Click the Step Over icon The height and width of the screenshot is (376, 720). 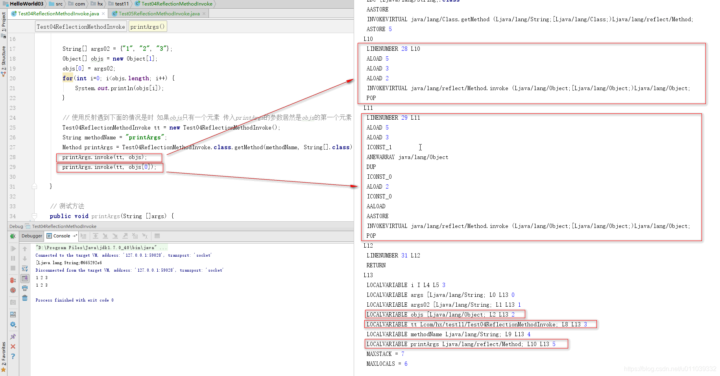(96, 236)
